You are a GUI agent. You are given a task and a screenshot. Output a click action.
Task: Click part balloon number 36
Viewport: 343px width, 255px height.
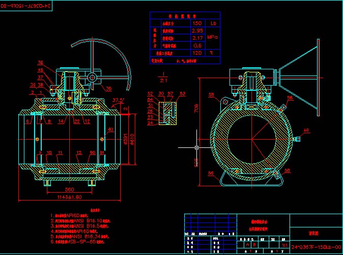pyautogui.click(x=41, y=63)
